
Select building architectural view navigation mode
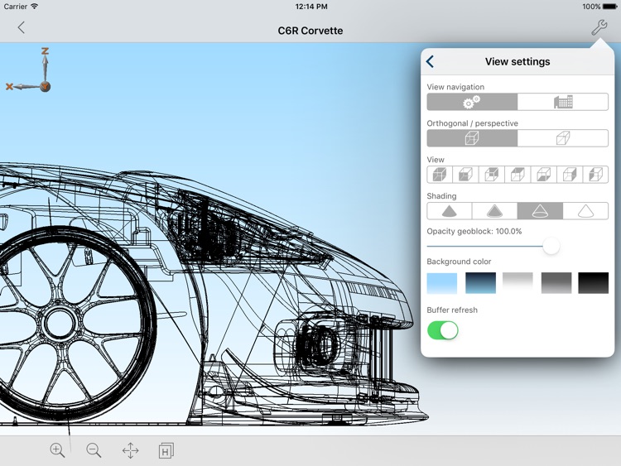563,102
